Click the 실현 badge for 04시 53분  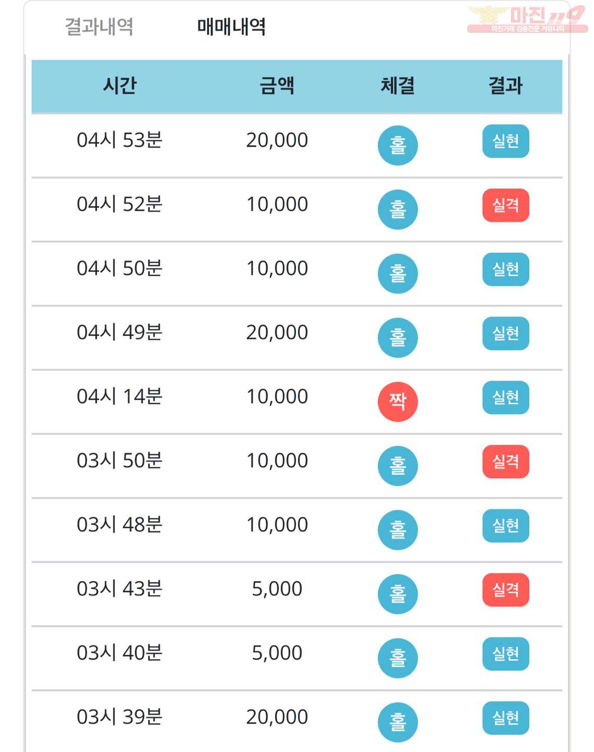click(x=506, y=141)
